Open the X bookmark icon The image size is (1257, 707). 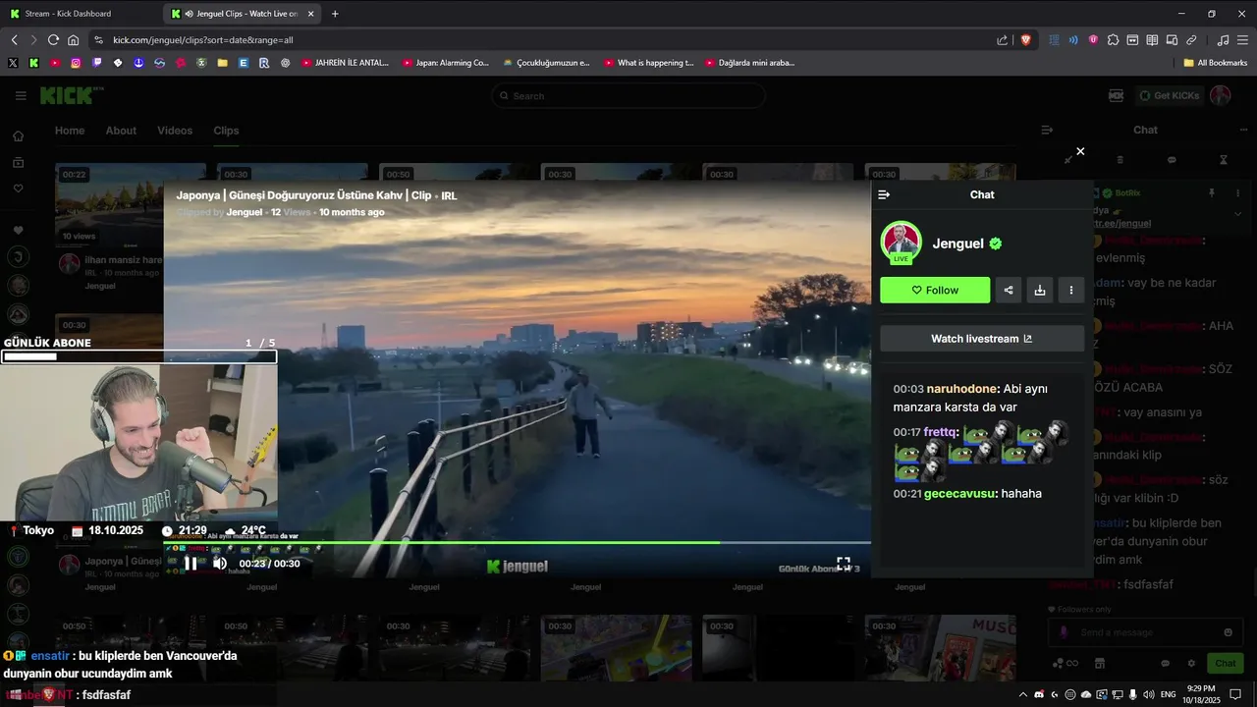tap(13, 63)
